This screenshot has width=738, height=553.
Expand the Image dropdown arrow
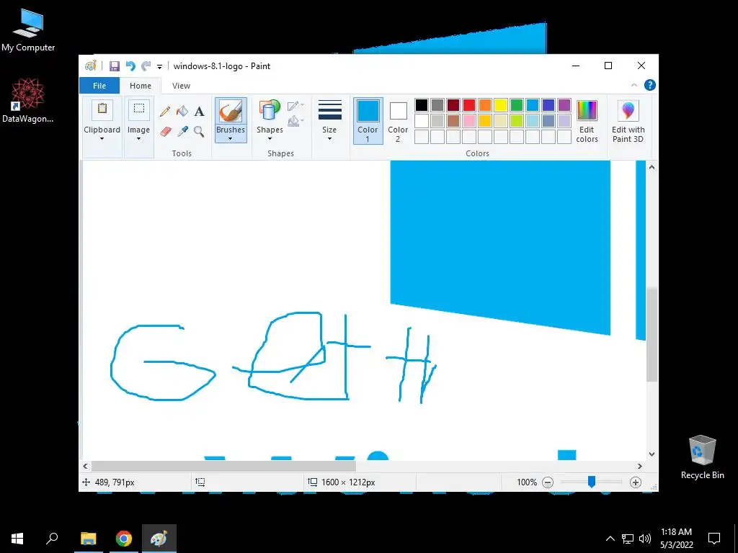[139, 139]
